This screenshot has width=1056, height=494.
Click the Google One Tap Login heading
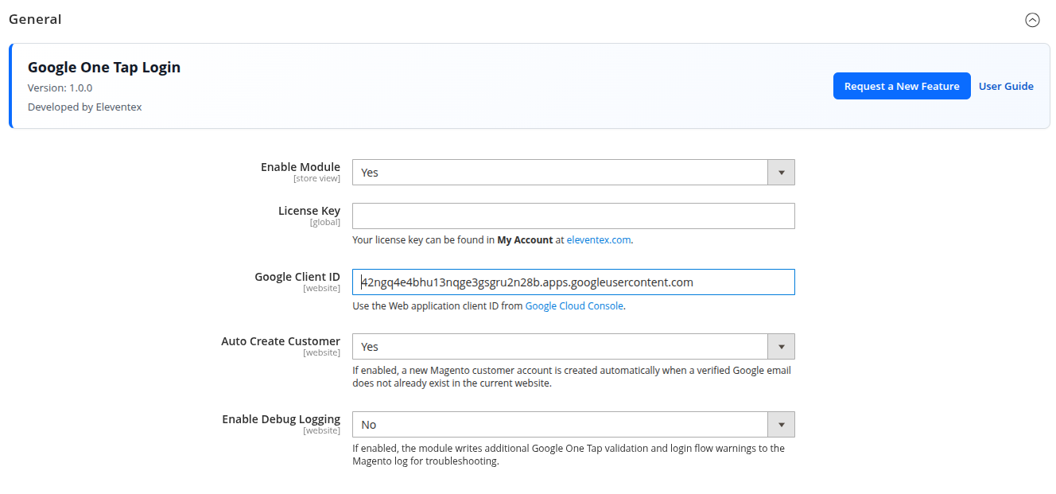tap(104, 68)
